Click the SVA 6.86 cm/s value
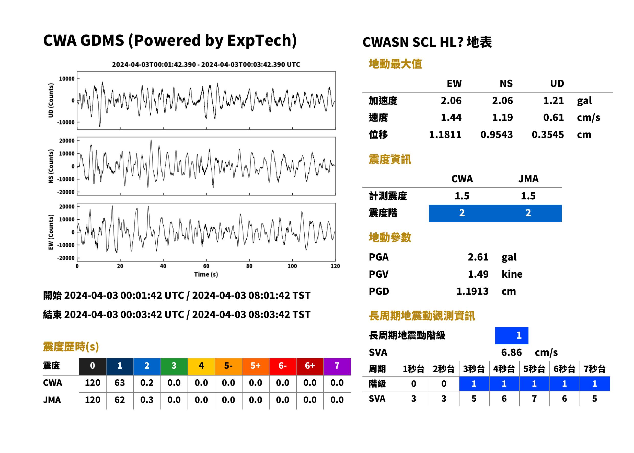 tap(529, 352)
